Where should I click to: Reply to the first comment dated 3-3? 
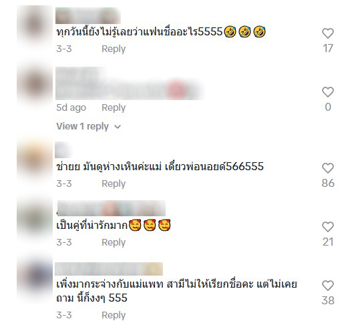pos(114,49)
